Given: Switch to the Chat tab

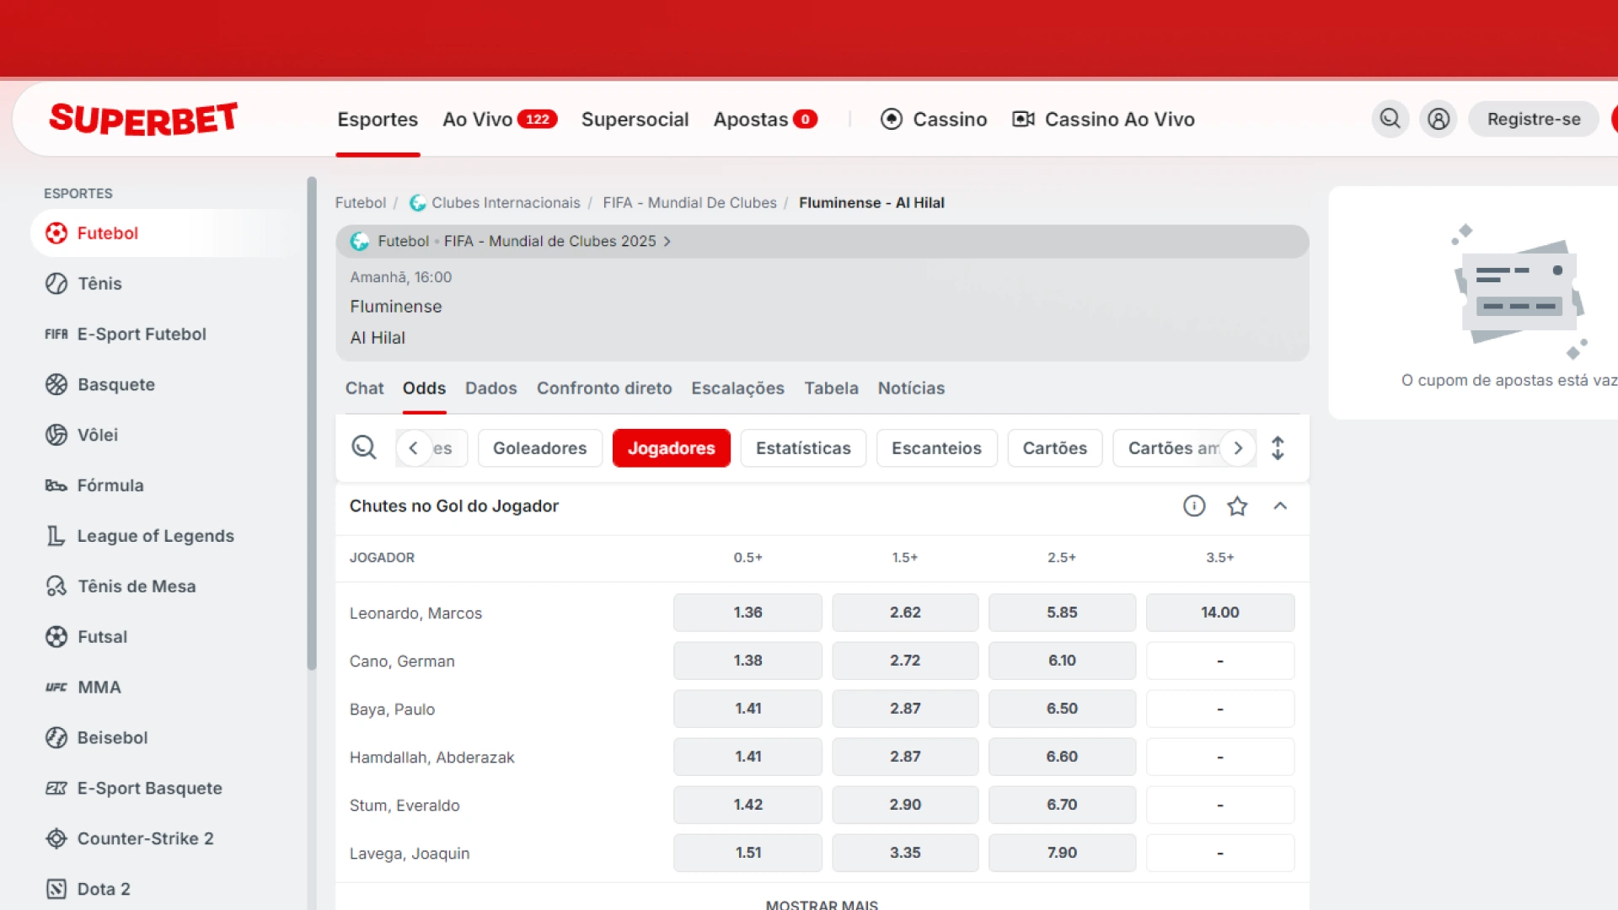Looking at the screenshot, I should [x=364, y=388].
